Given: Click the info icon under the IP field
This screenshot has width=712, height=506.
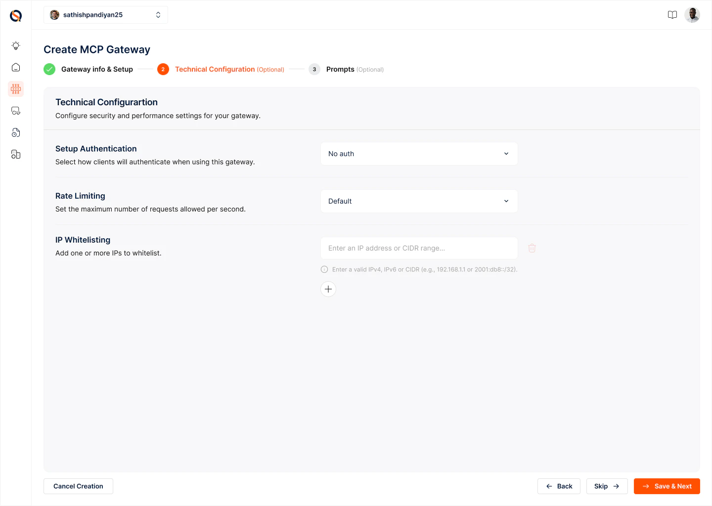Looking at the screenshot, I should (324, 269).
